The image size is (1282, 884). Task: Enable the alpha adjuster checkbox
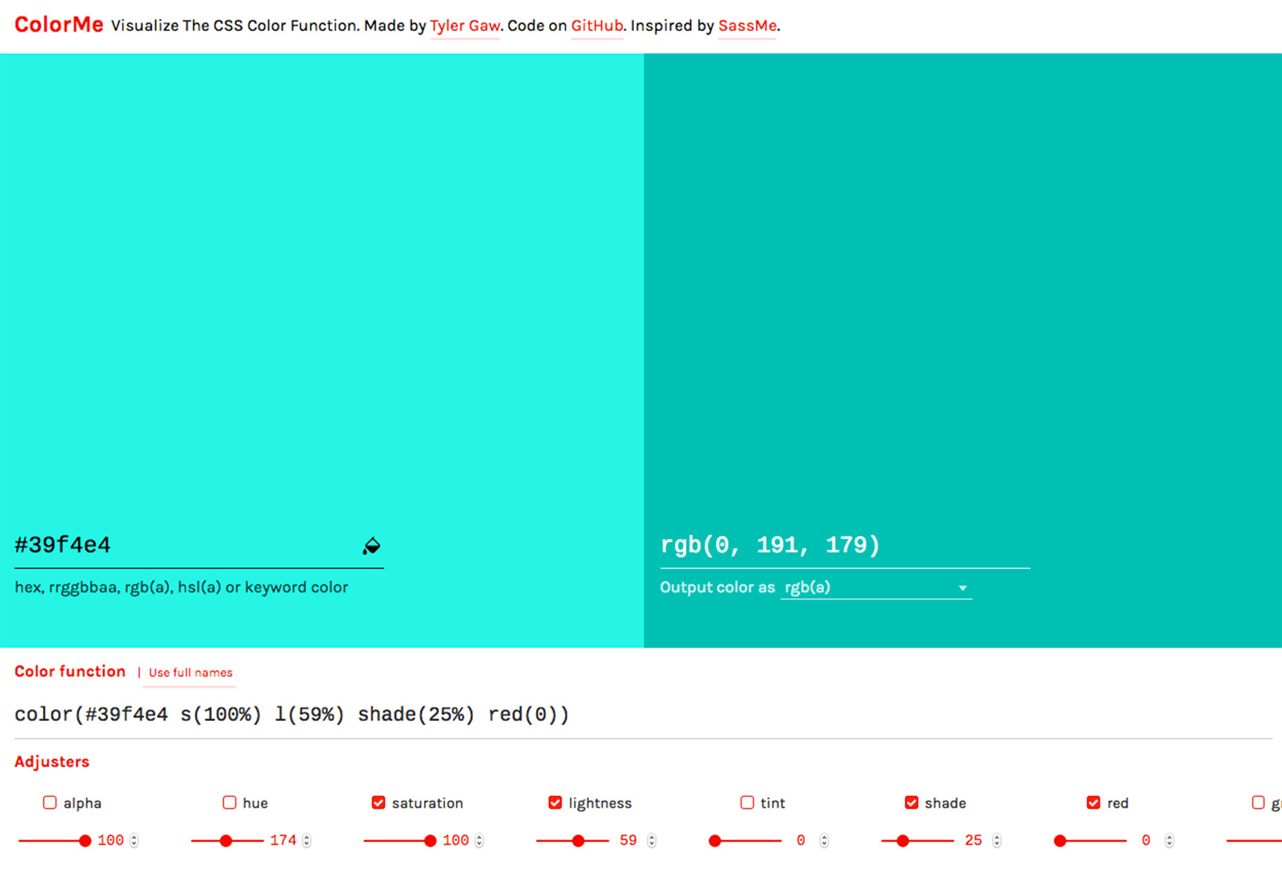[x=50, y=803]
